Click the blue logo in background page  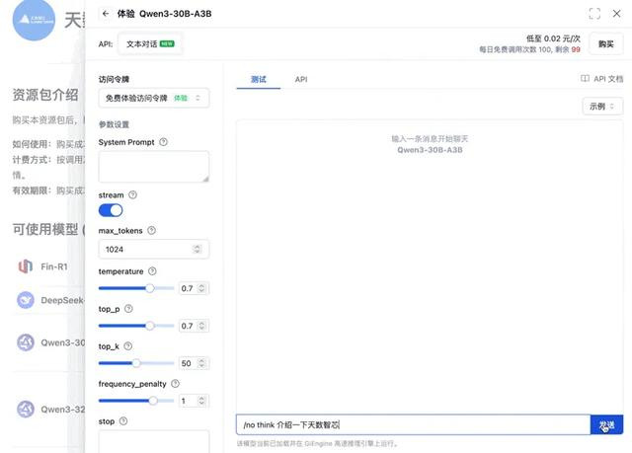click(34, 20)
